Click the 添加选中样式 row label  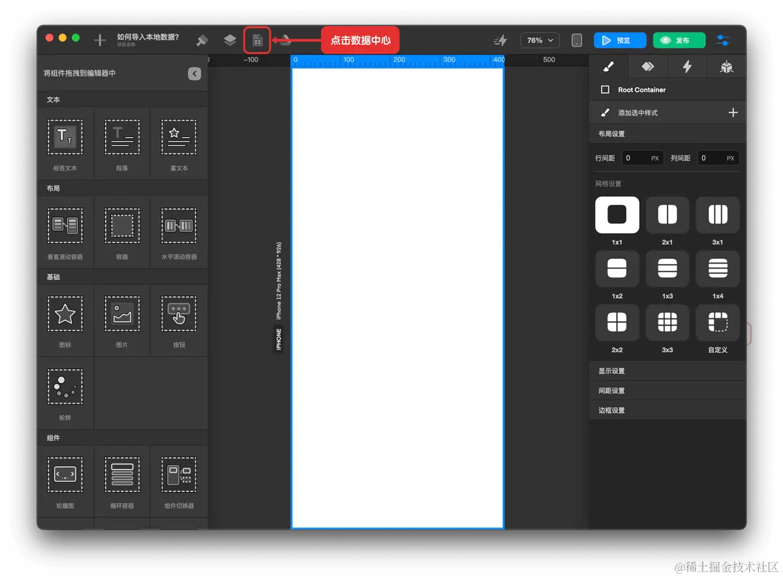[637, 113]
